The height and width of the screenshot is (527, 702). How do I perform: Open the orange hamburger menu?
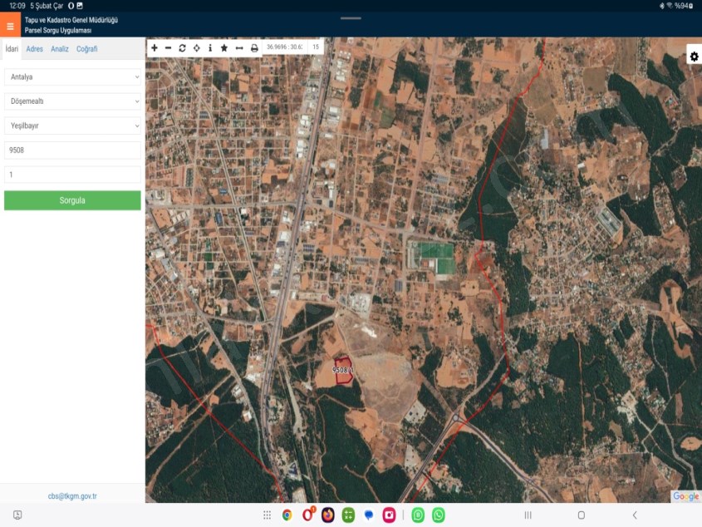coord(10,26)
